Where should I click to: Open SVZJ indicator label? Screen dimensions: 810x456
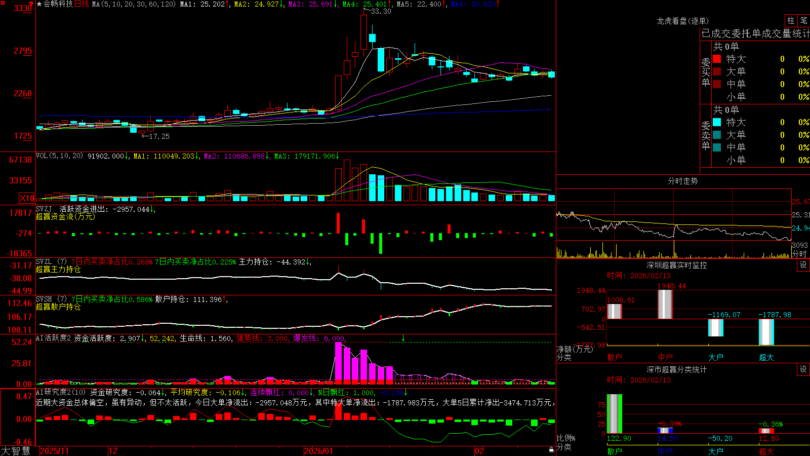click(44, 209)
